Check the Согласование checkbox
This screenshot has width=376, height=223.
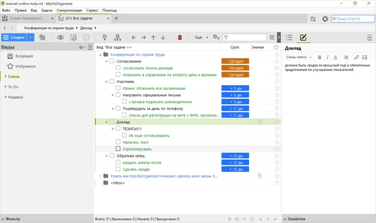coord(112,61)
